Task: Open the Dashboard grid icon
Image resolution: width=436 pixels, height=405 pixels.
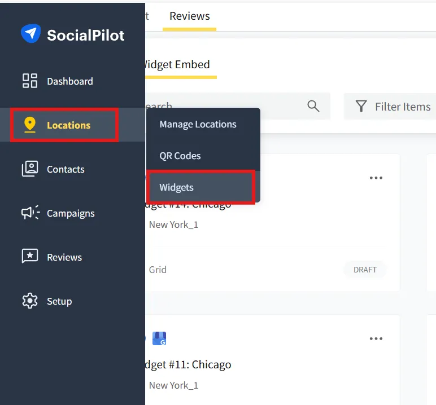Action: 30,81
